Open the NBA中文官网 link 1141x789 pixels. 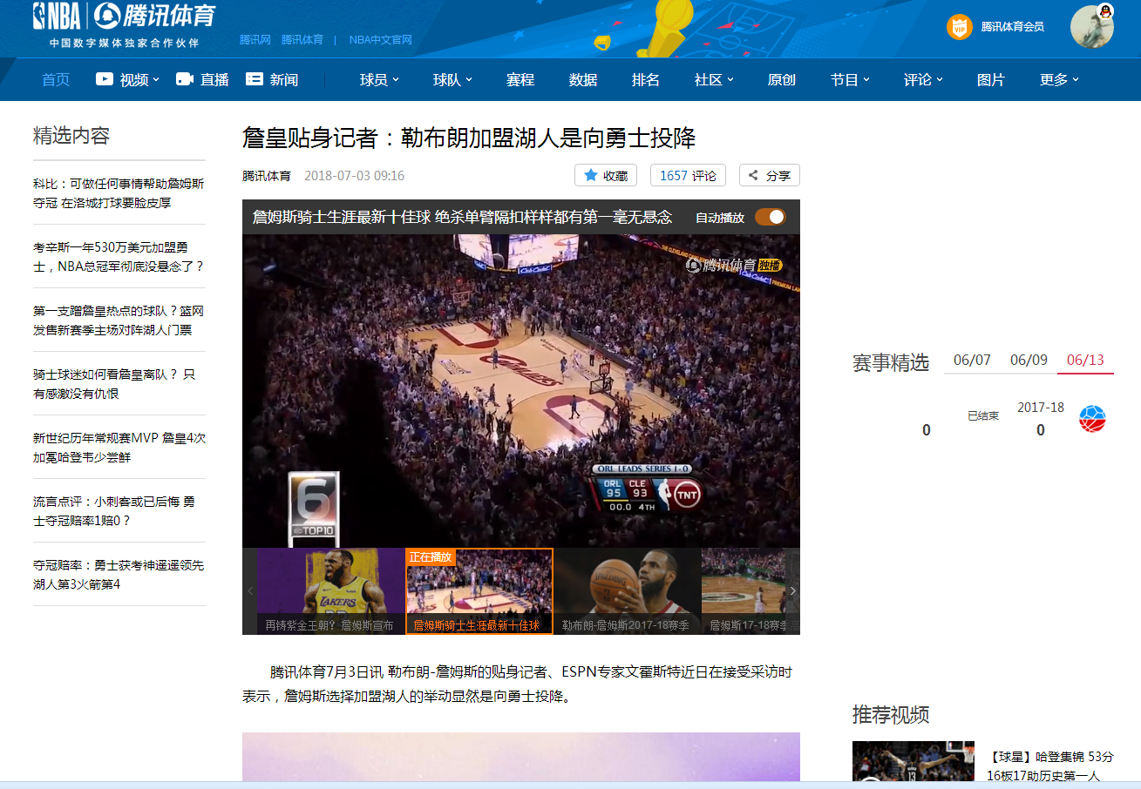point(381,39)
